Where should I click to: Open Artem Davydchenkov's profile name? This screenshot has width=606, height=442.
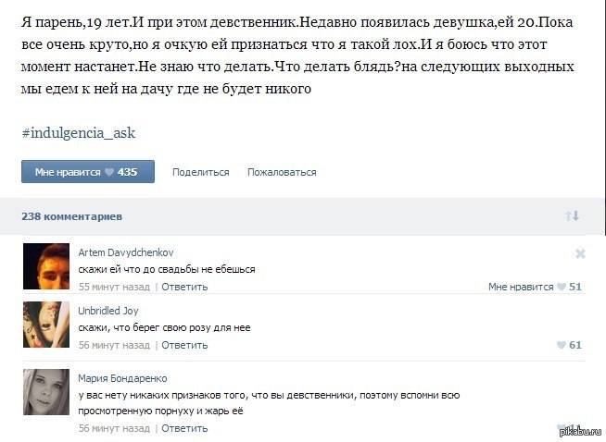click(126, 252)
